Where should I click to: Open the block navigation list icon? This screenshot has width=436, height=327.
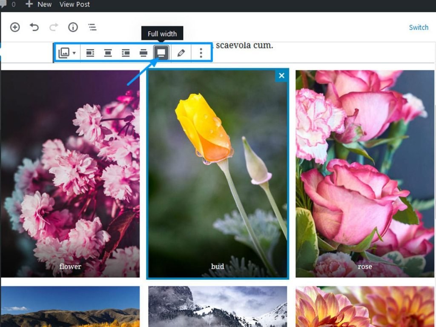(92, 27)
